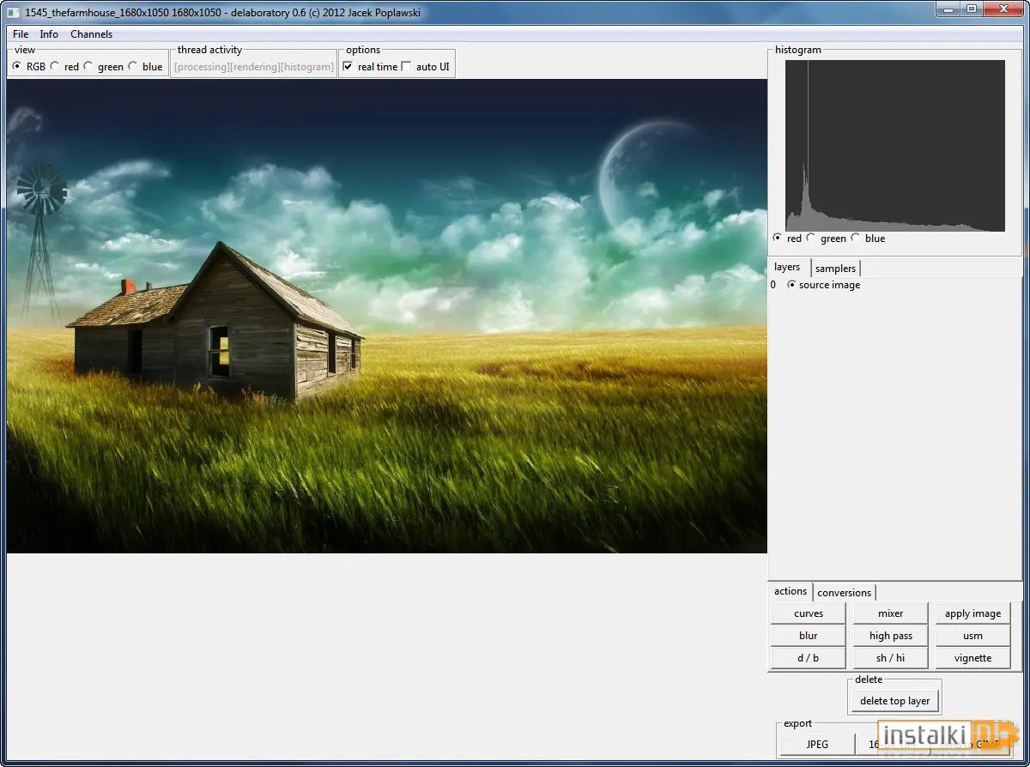Choose the blue histogram channel
The image size is (1030, 767).
[x=856, y=238]
